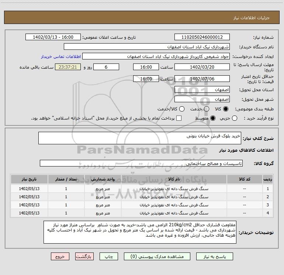Click the نام کالا column header
The width and height of the screenshot is (284, 275).
[174, 179]
